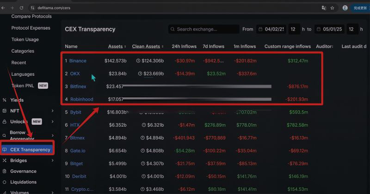Open Compare Protocols in sidebar
The width and height of the screenshot is (370, 194).
coord(31,16)
